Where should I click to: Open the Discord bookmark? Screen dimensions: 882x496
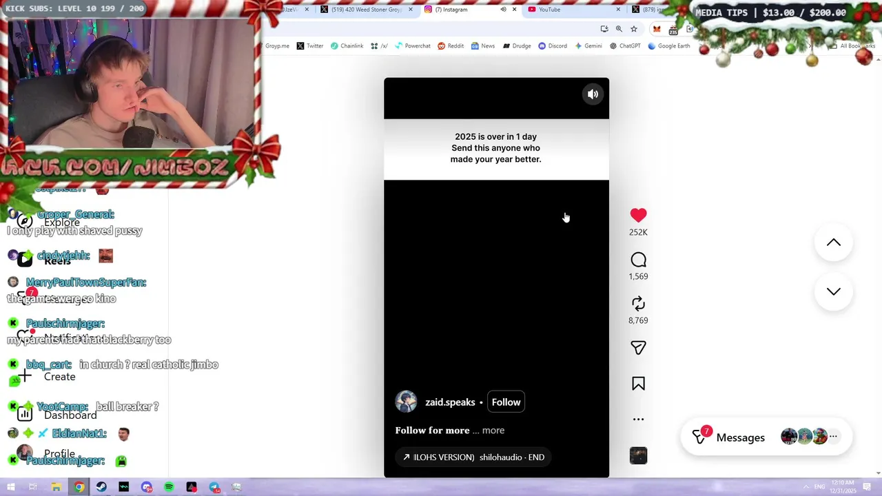[x=553, y=46]
